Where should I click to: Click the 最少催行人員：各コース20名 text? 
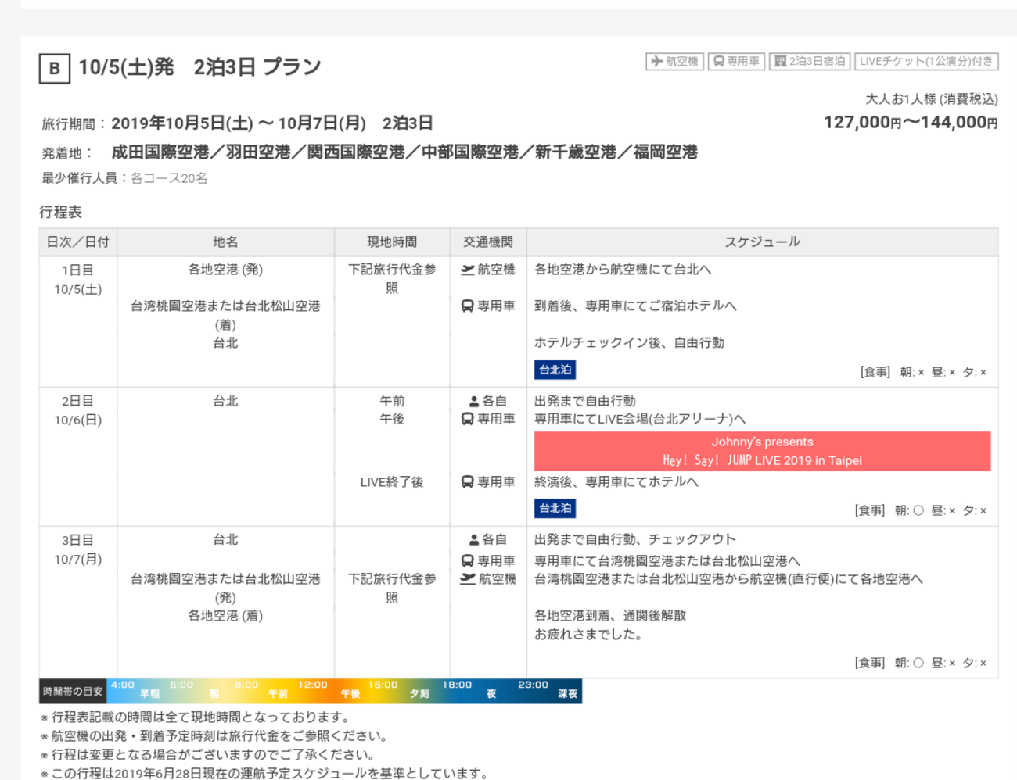pyautogui.click(x=125, y=178)
